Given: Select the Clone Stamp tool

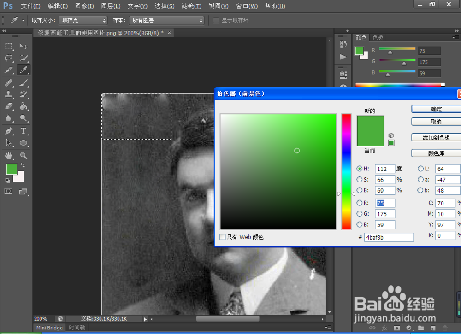Looking at the screenshot, I should click(x=8, y=94).
